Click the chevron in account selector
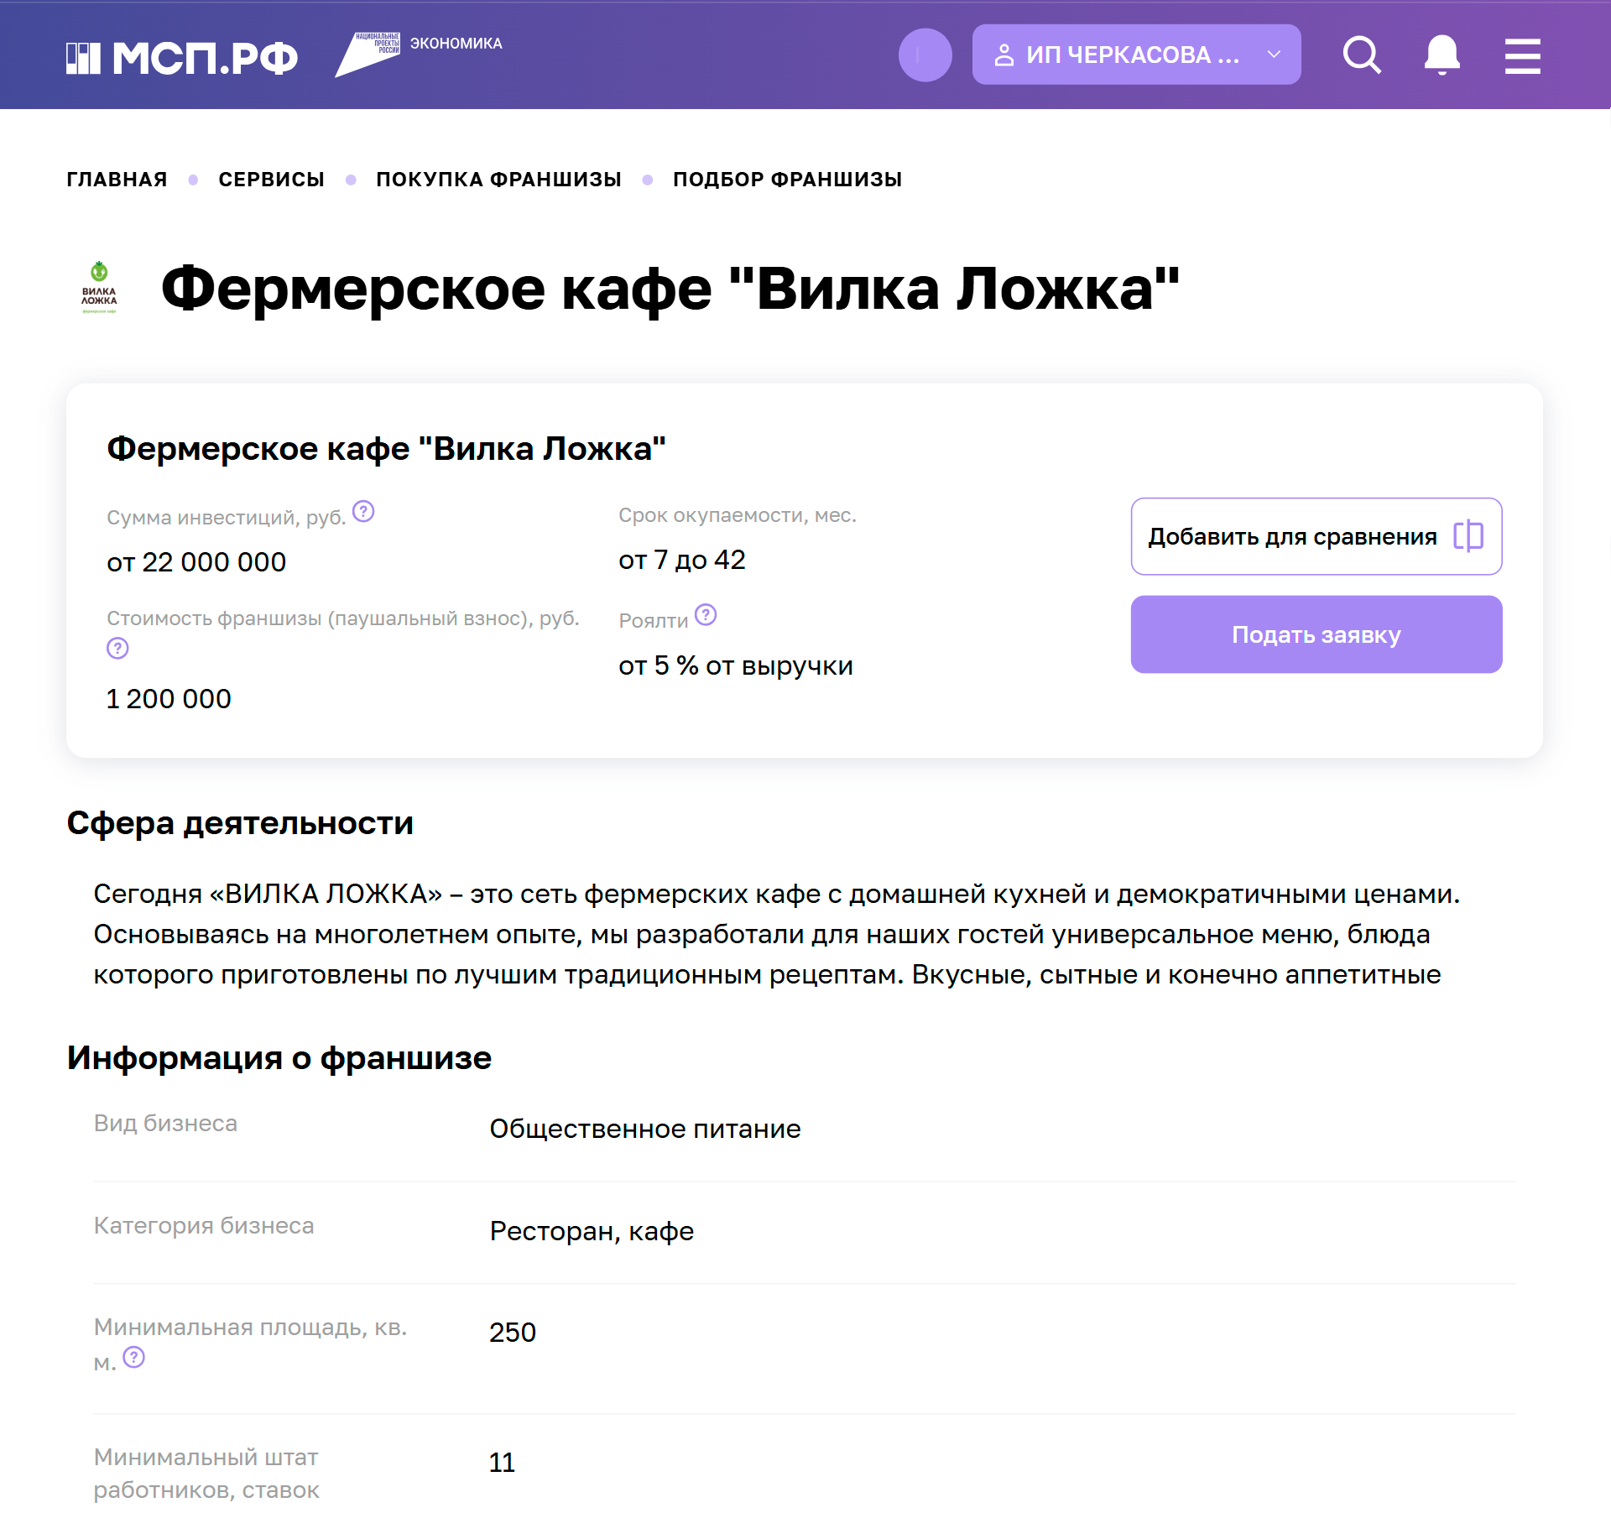1611x1539 pixels. click(x=1274, y=55)
